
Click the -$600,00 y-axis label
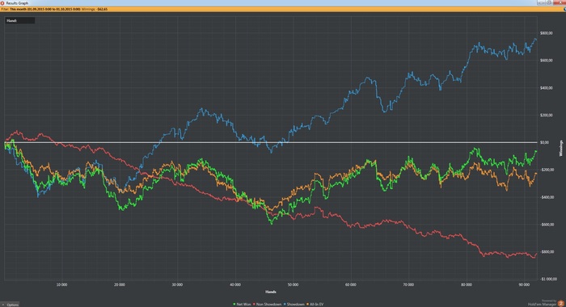(x=547, y=225)
